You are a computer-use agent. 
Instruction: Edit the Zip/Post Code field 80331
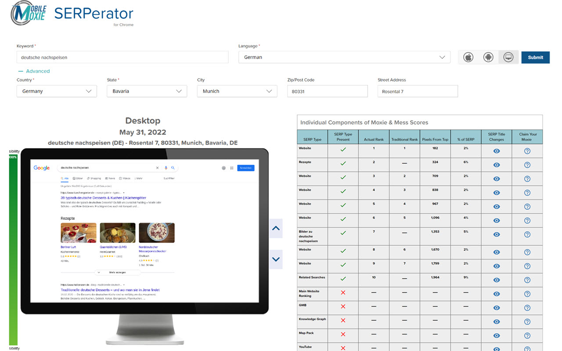pyautogui.click(x=328, y=91)
